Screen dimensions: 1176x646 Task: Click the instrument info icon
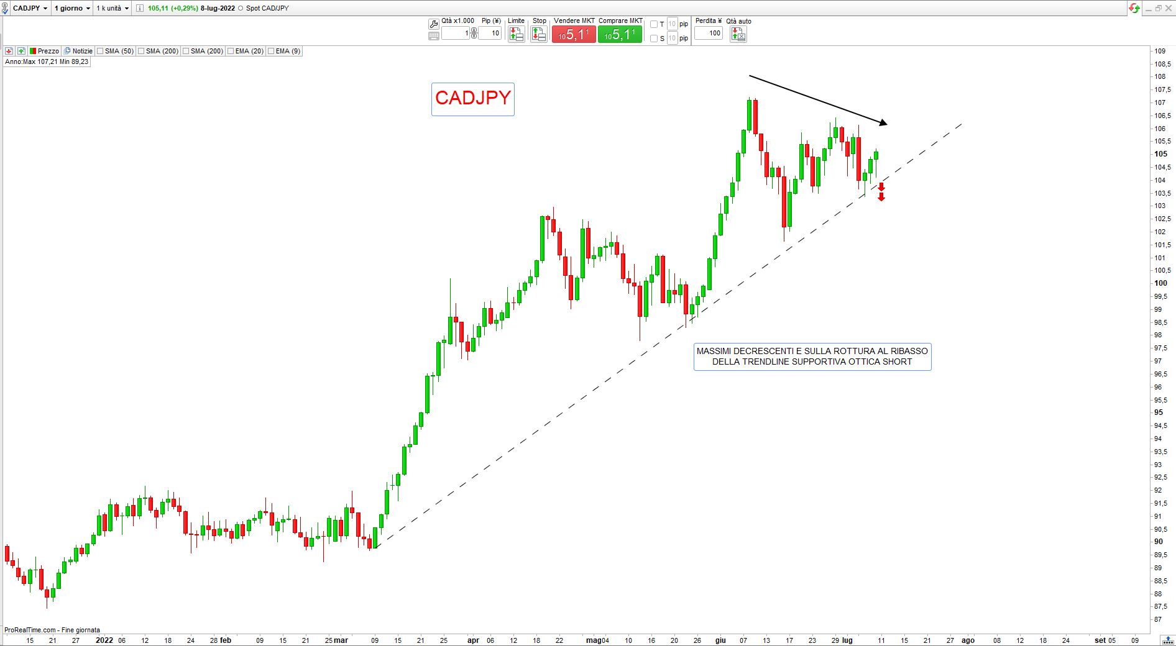coord(140,8)
